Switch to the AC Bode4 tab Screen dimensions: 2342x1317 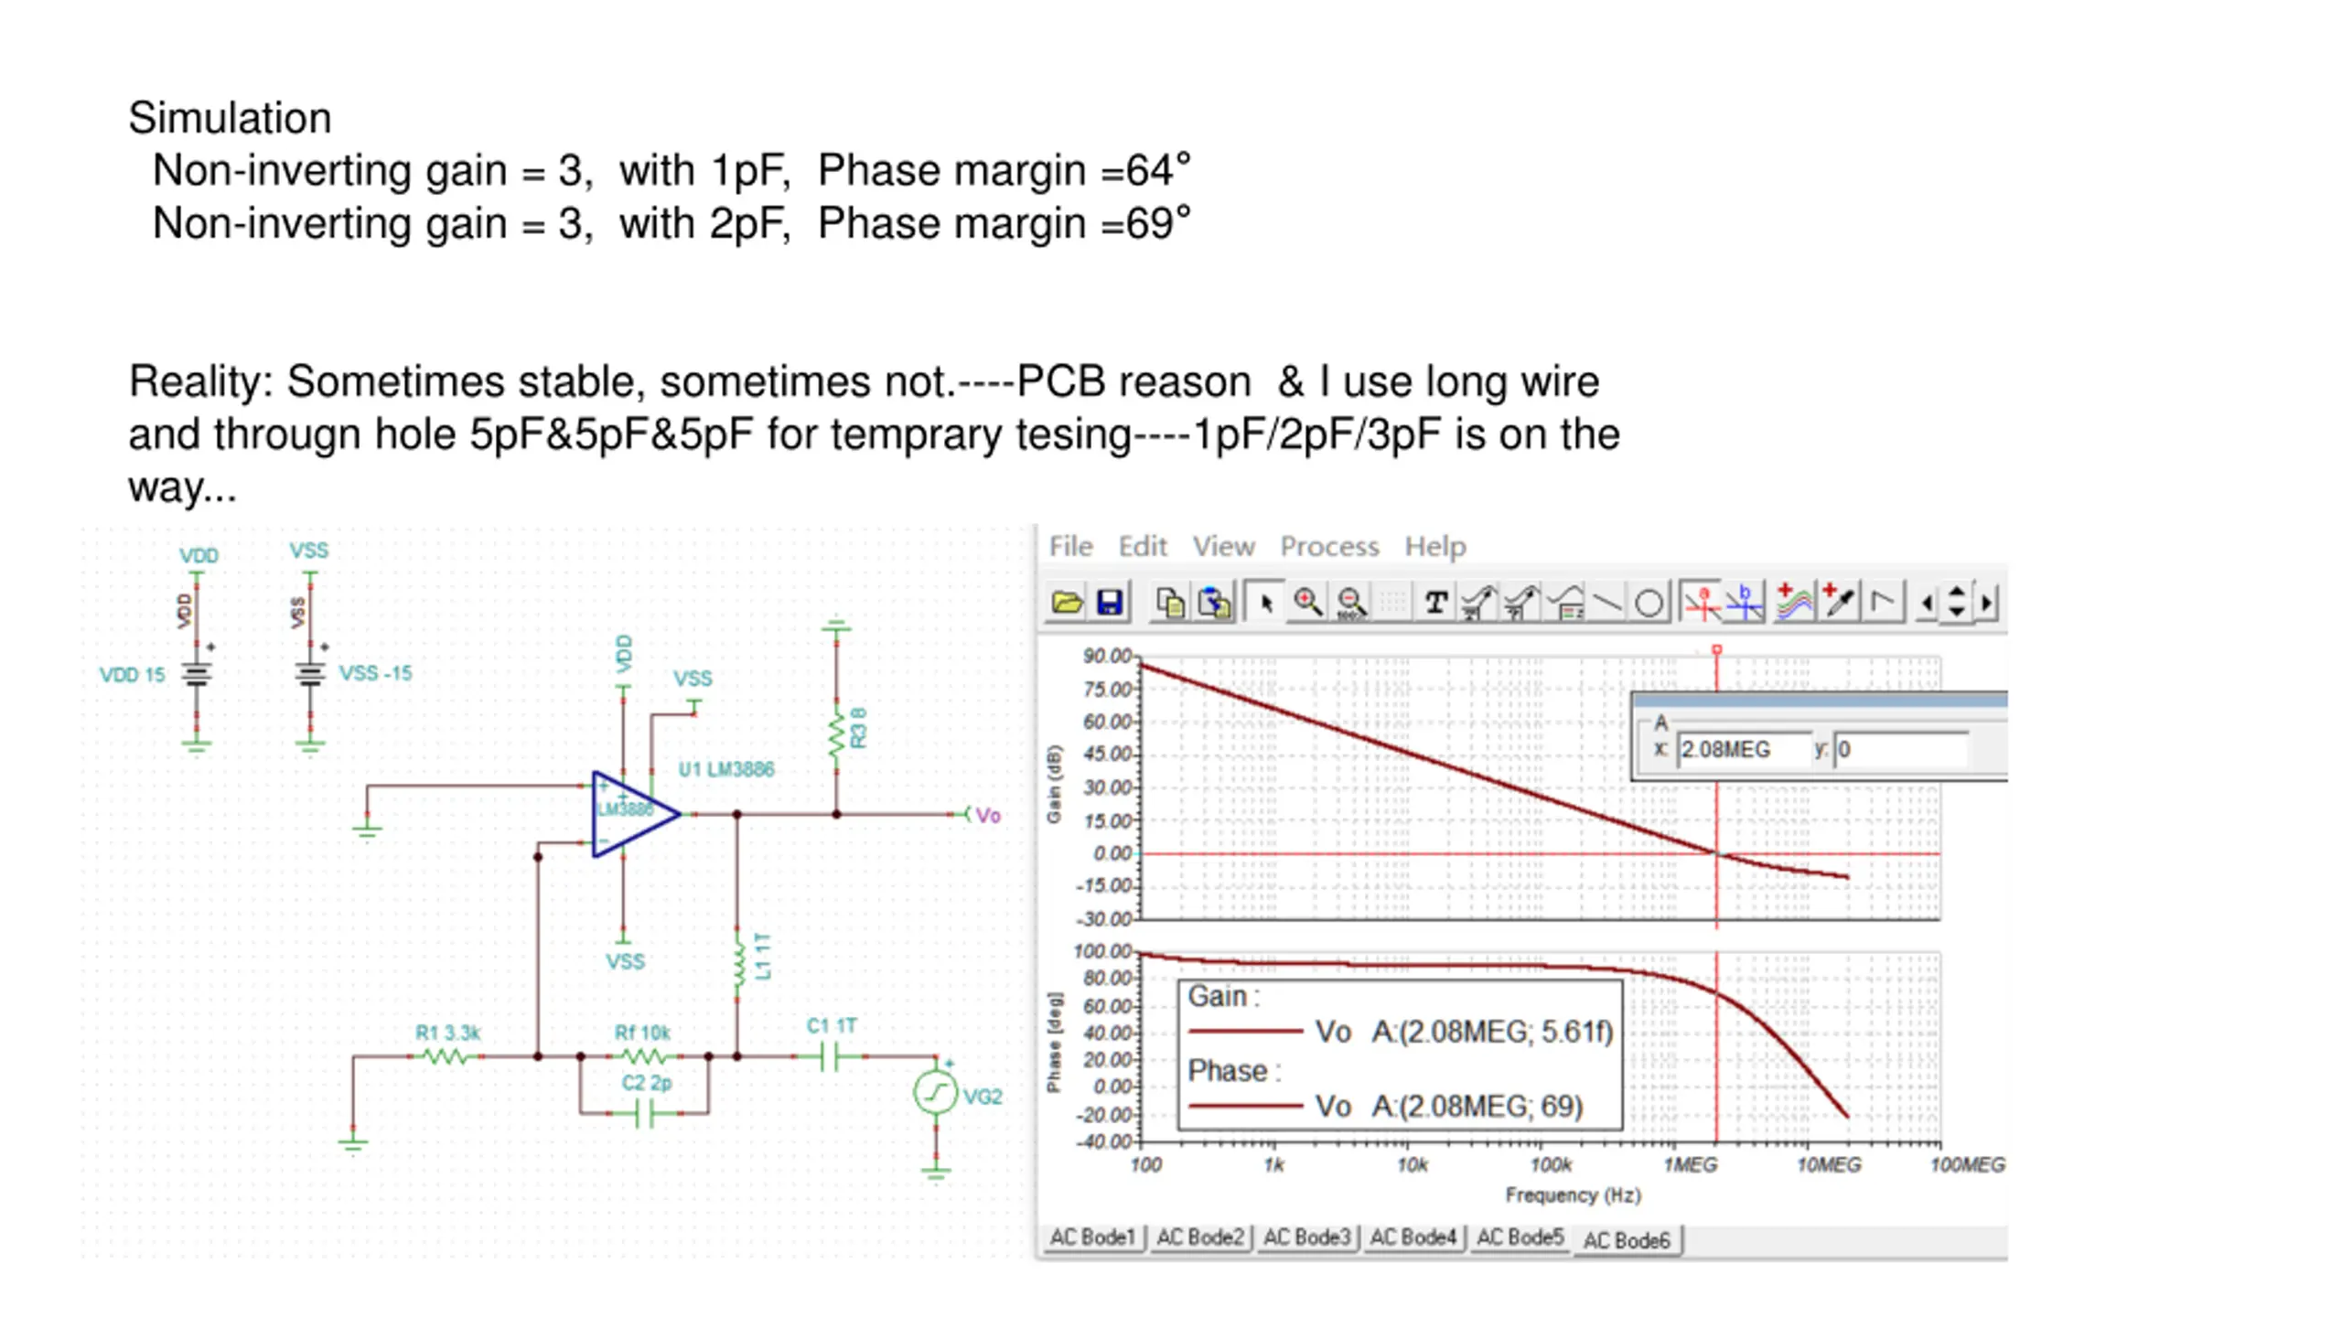[1413, 1237]
